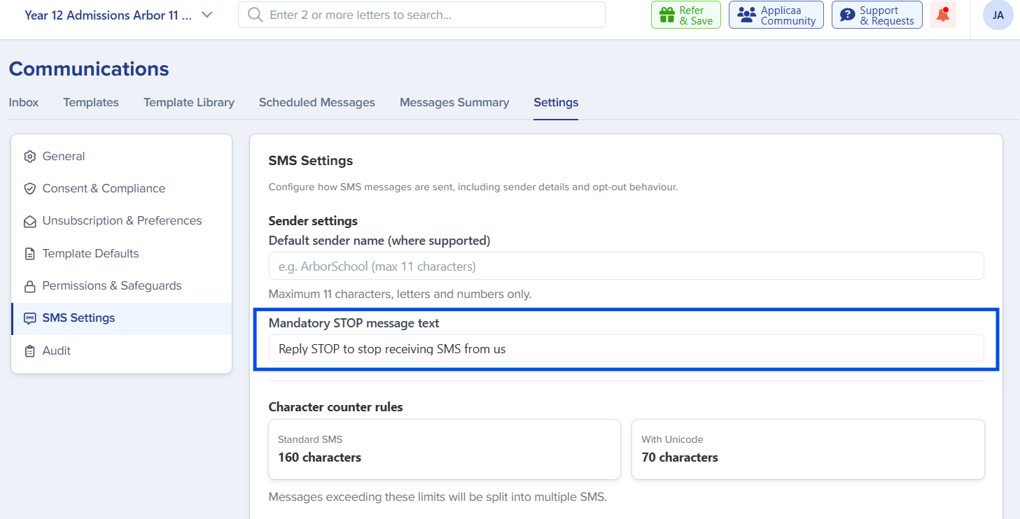
Task: Click the Audit clipboard icon
Action: click(29, 351)
